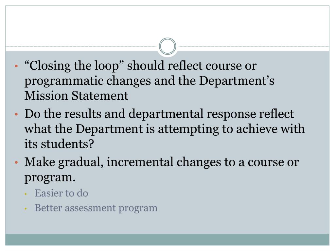Select the "Better assessment program" sub-item
This screenshot has height=251, width=335.
96,208
